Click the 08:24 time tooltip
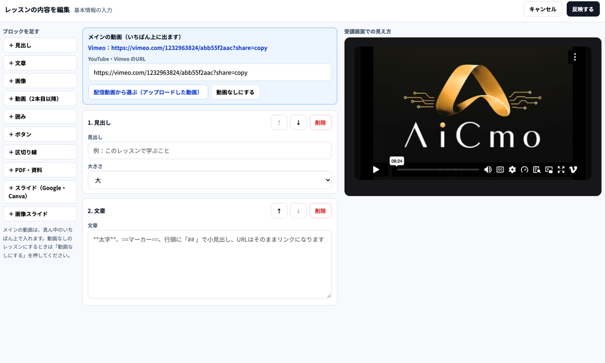 397,161
